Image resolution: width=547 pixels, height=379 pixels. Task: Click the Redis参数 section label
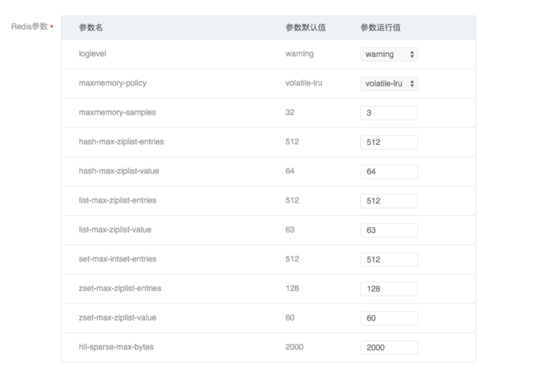pos(29,26)
